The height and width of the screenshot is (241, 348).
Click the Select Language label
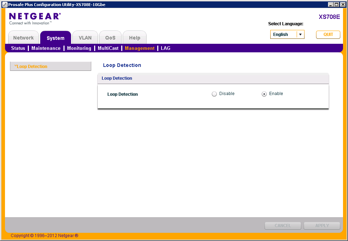click(x=286, y=24)
